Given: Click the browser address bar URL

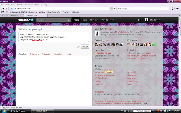Looking at the screenshot, I should pos(62,8).
